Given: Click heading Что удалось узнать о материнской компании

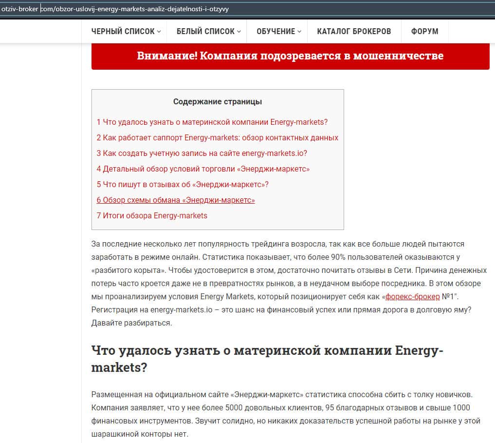Looking at the screenshot, I should tap(267, 359).
